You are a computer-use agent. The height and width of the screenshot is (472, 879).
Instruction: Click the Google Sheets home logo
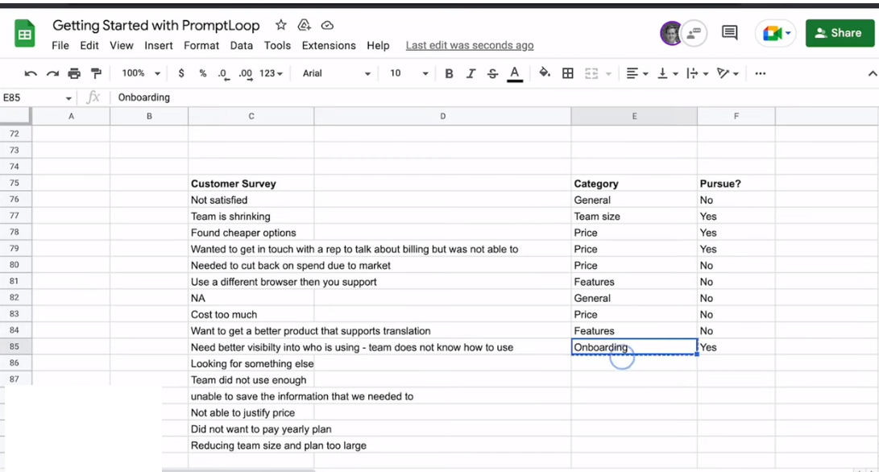(x=25, y=34)
